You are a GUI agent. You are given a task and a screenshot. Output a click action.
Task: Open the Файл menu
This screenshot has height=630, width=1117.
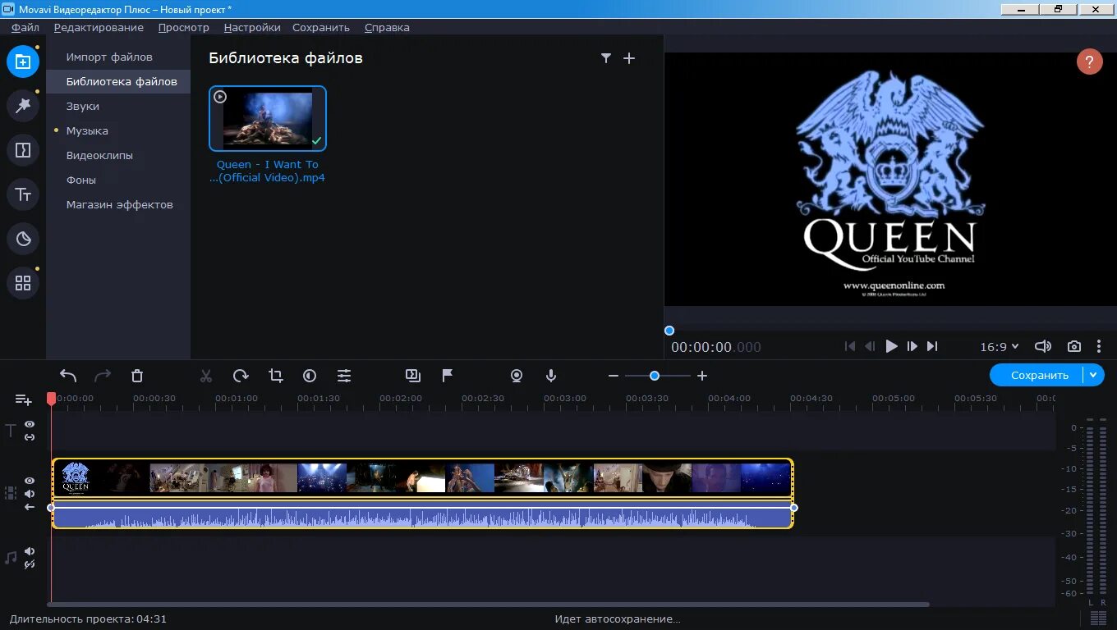click(25, 27)
